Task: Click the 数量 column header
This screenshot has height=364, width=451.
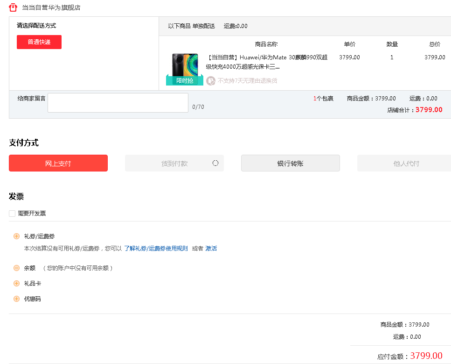Action: (x=392, y=44)
